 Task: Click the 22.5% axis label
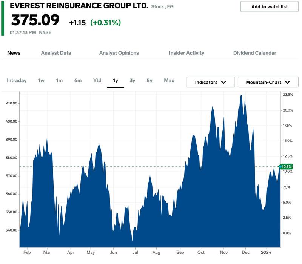[288, 95]
